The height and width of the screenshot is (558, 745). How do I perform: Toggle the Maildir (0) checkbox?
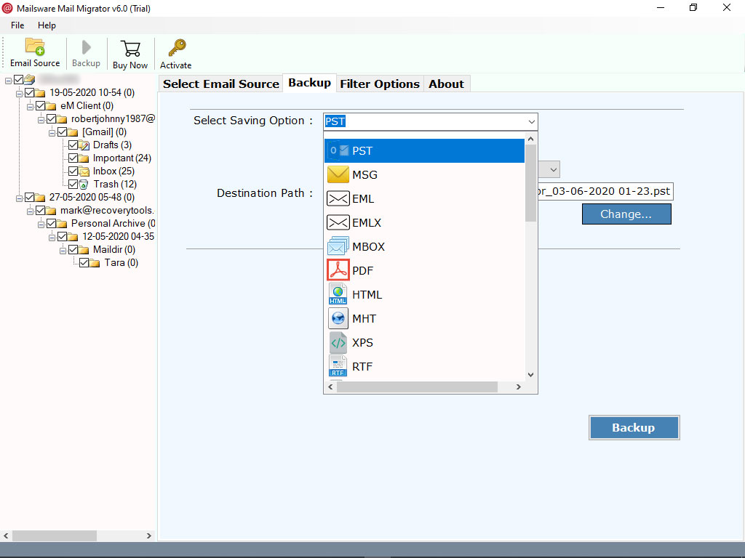(x=73, y=250)
